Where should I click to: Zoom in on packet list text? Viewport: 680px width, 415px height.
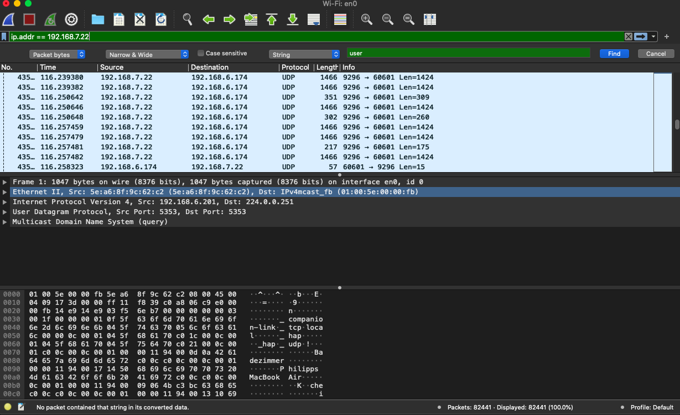point(367,19)
